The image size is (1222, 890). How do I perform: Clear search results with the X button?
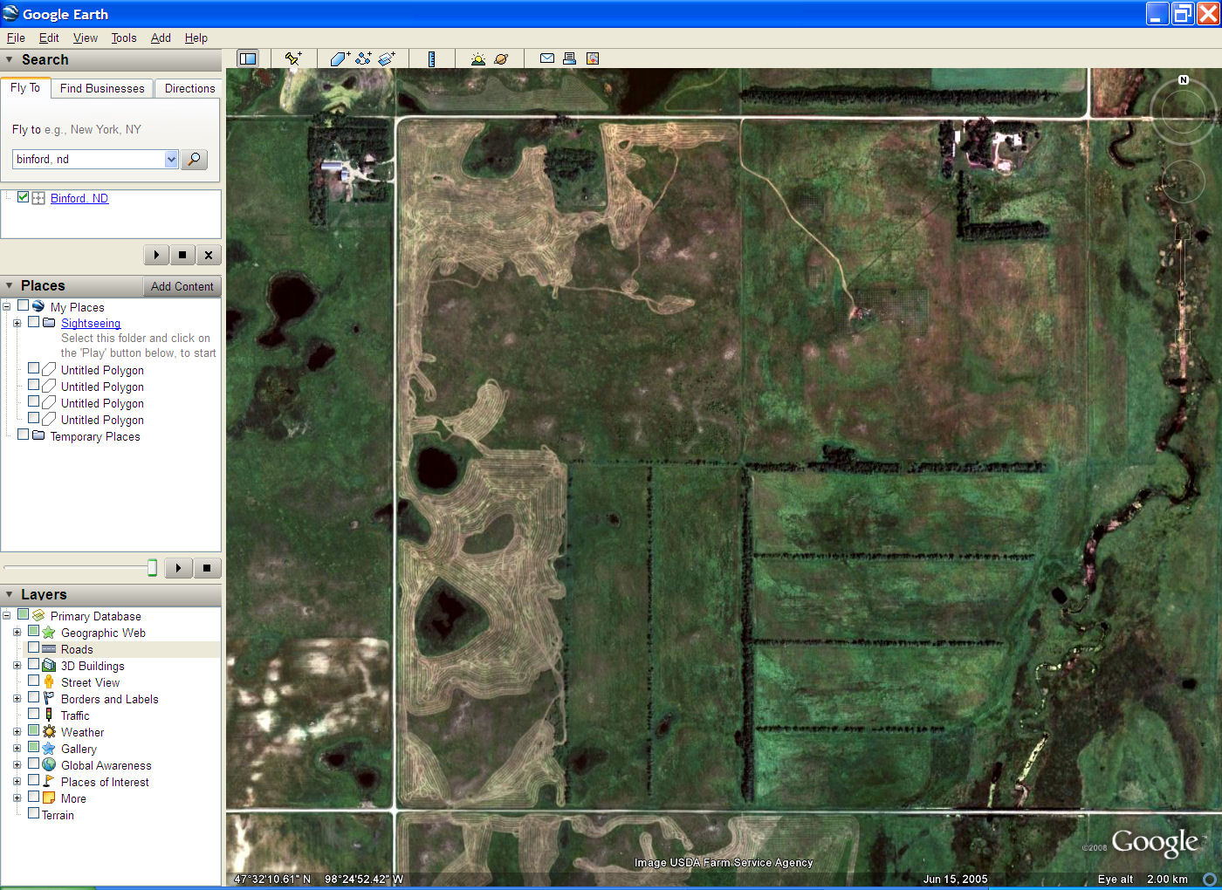(x=209, y=255)
